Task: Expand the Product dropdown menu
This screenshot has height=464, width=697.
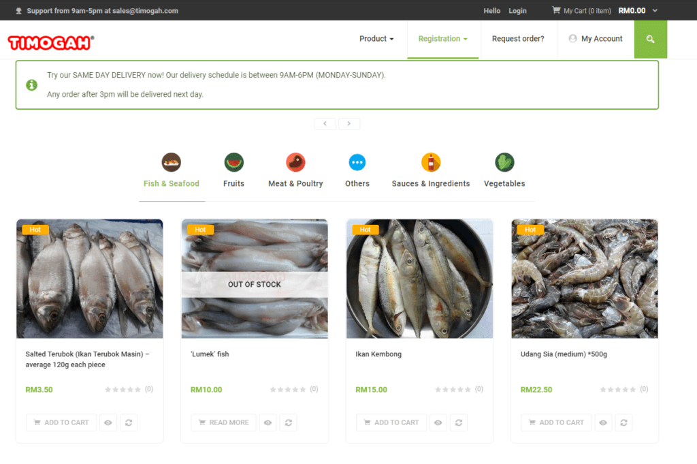Action: [x=376, y=39]
